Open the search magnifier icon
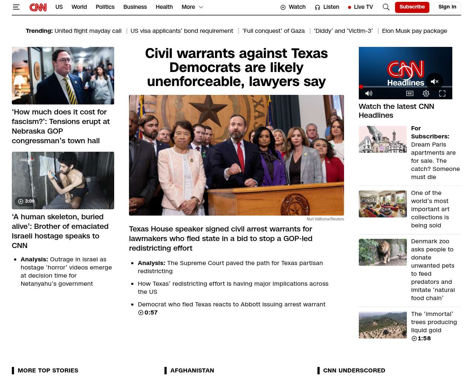This screenshot has width=473, height=378. (x=386, y=7)
